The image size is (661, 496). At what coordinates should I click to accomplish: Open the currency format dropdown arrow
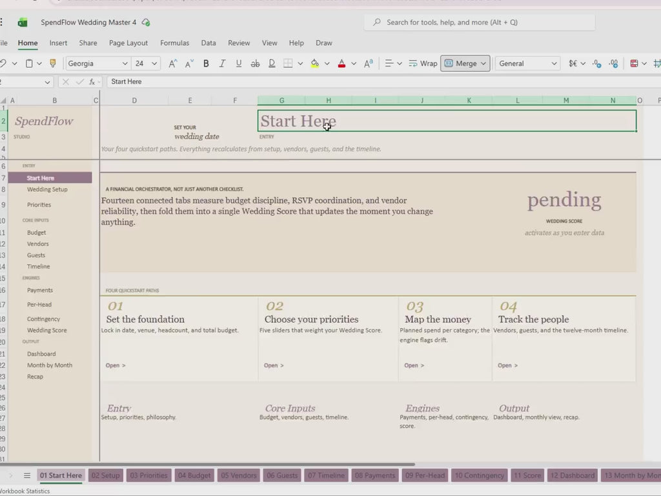point(583,64)
